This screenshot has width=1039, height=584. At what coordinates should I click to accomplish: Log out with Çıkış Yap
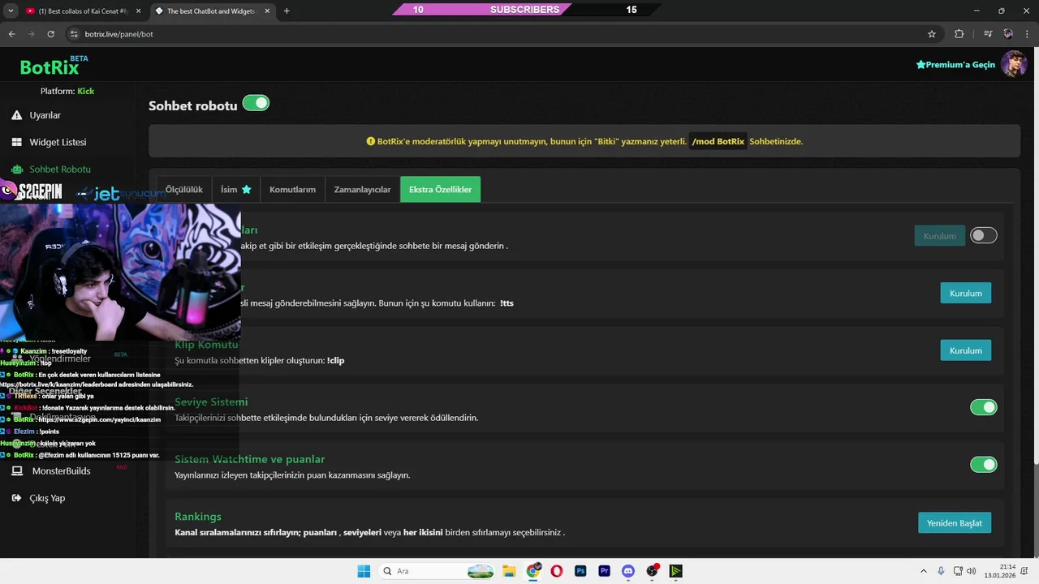38,498
